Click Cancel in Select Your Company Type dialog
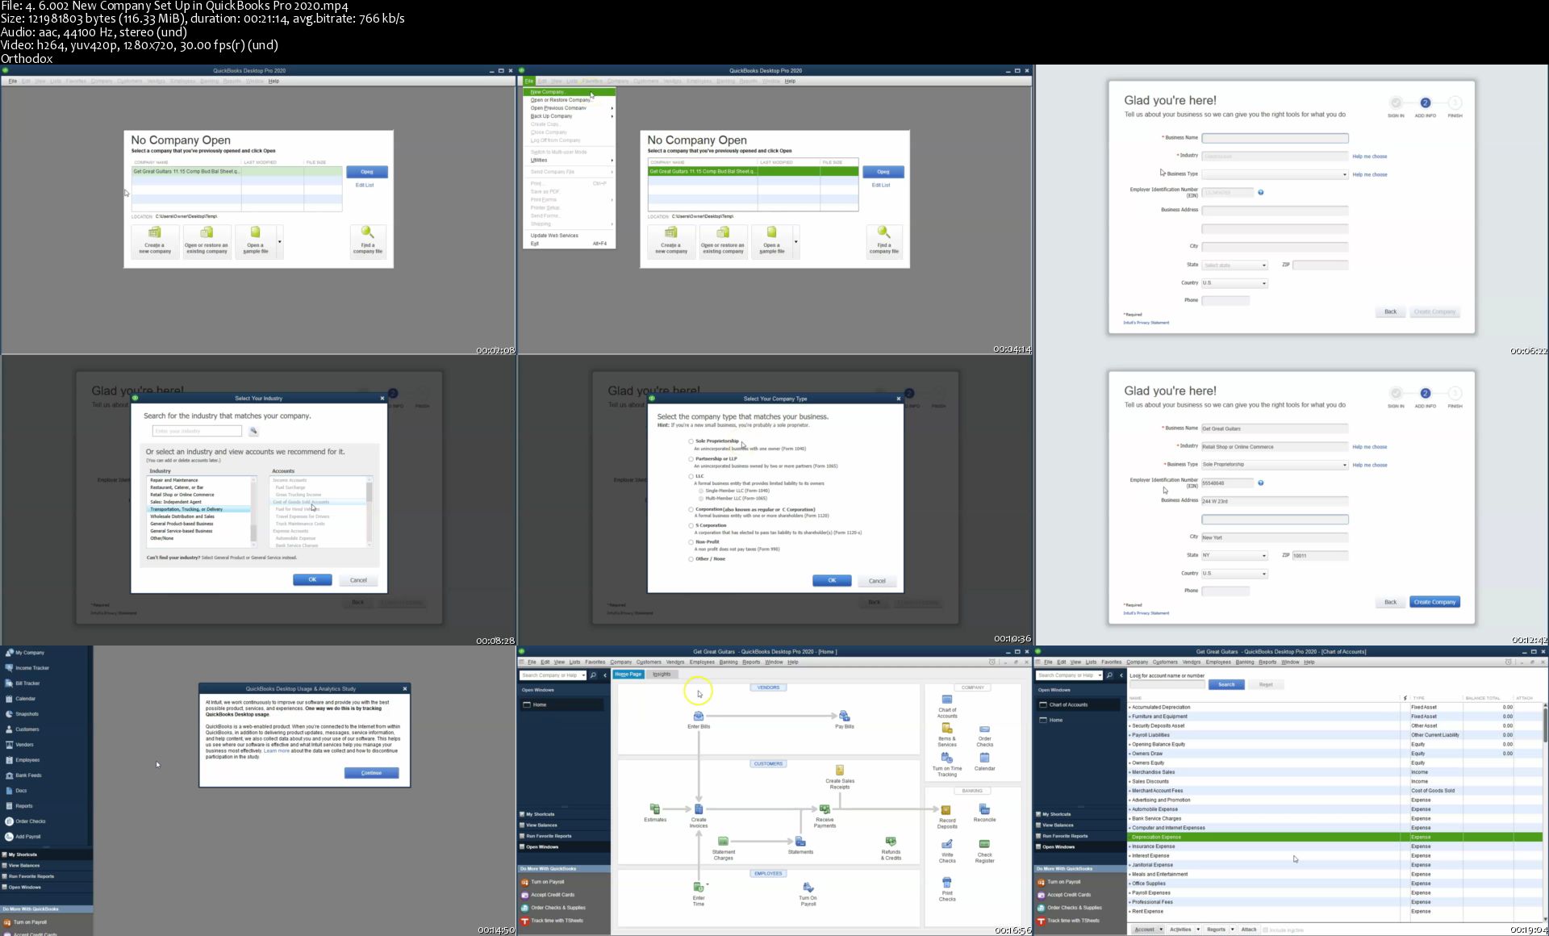The height and width of the screenshot is (936, 1549). coord(877,582)
